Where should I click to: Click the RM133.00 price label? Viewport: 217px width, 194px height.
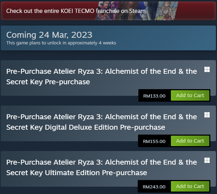(154, 96)
